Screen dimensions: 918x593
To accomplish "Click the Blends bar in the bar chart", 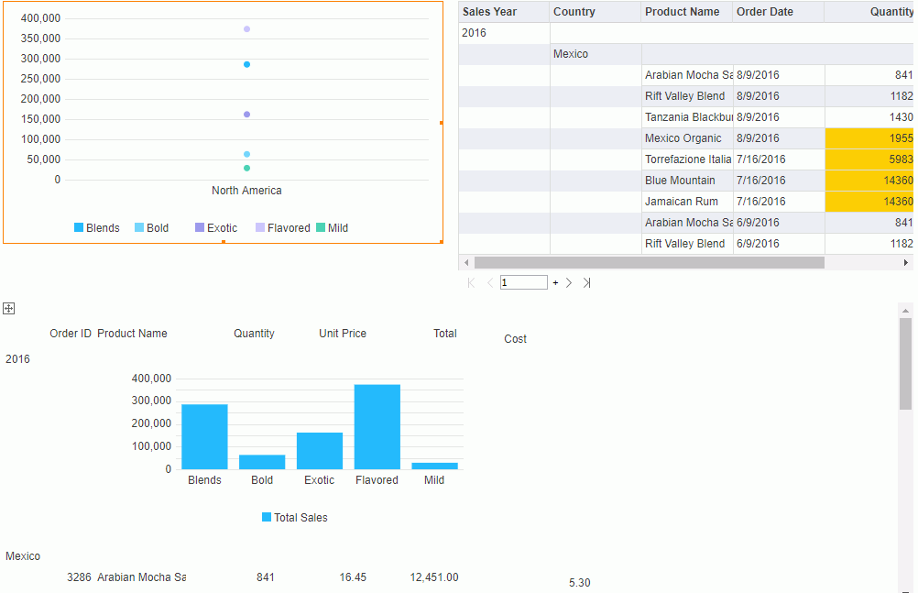I will (204, 436).
